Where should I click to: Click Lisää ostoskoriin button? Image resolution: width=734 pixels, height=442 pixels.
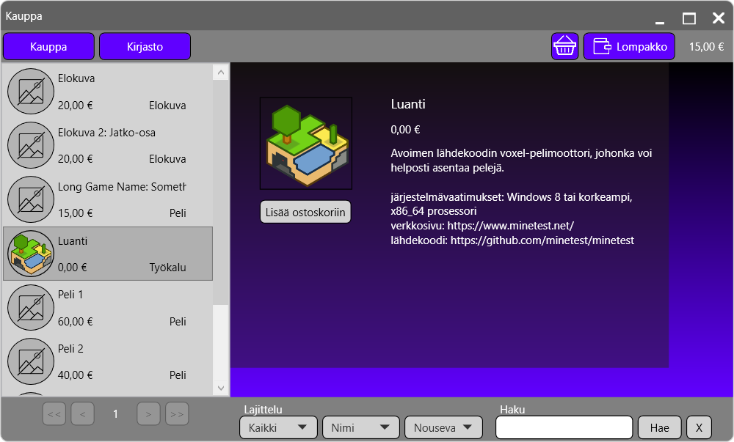point(305,212)
